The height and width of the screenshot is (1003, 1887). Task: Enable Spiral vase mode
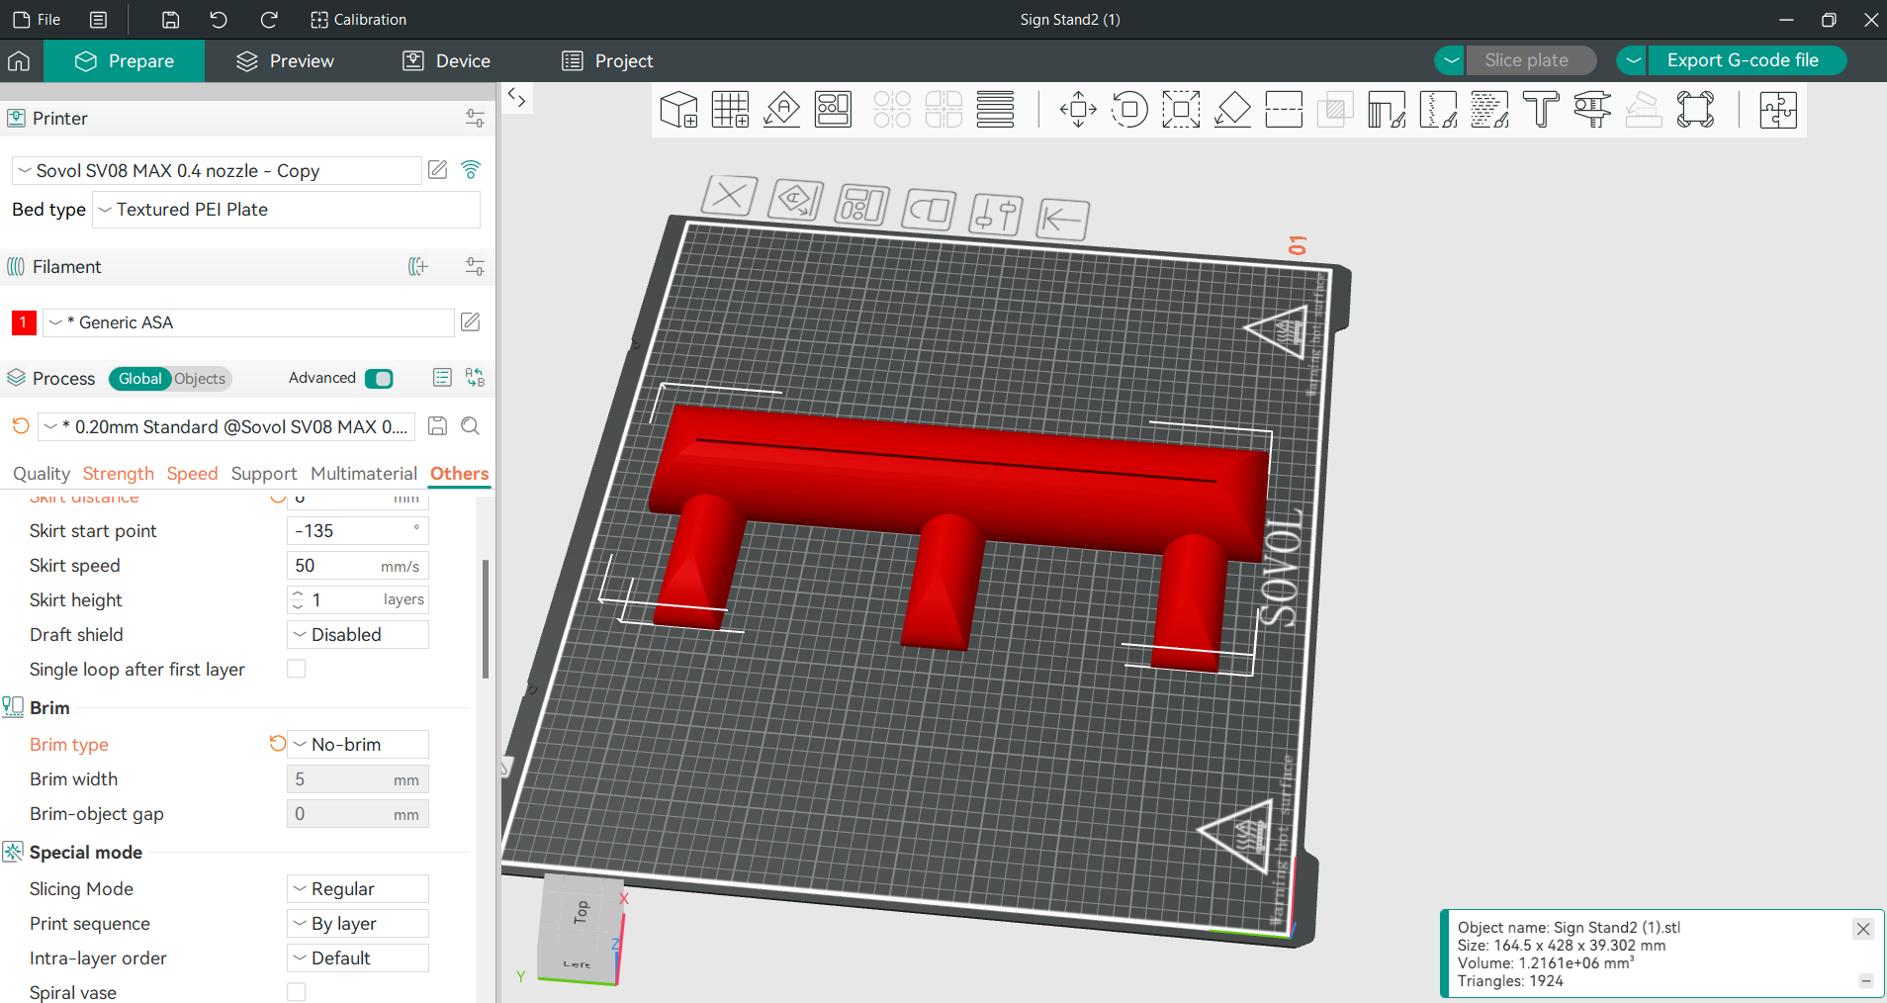[297, 992]
